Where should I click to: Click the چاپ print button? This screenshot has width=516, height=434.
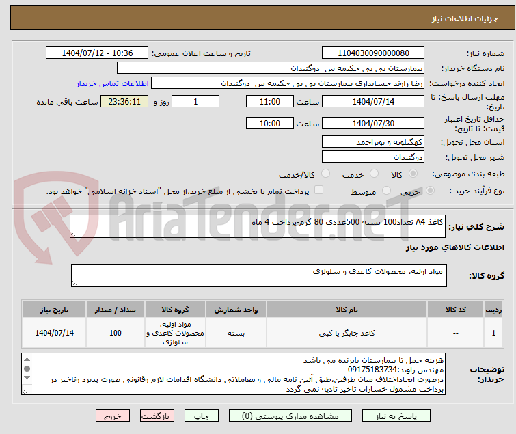point(202,416)
